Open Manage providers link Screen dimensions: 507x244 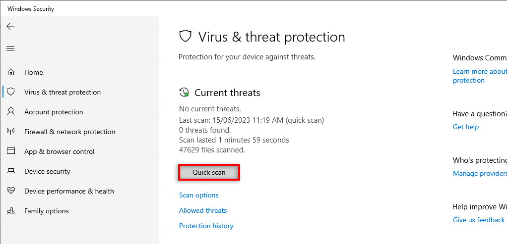click(x=479, y=173)
